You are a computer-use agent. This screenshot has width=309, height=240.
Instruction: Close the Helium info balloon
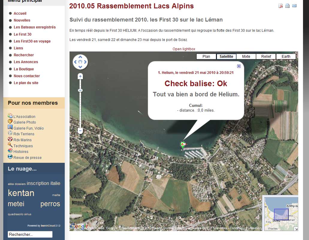click(239, 66)
